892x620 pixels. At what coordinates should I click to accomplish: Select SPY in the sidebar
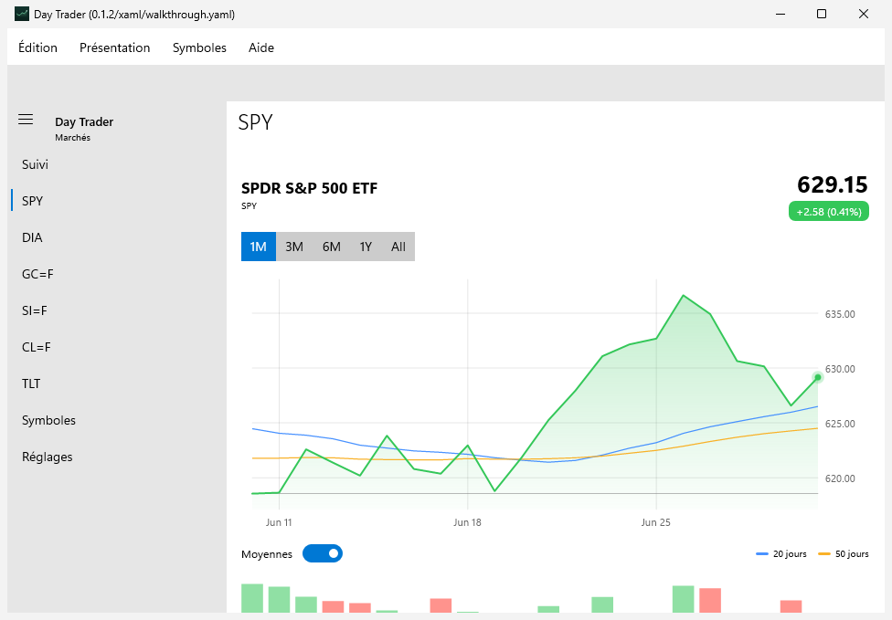pyautogui.click(x=118, y=201)
